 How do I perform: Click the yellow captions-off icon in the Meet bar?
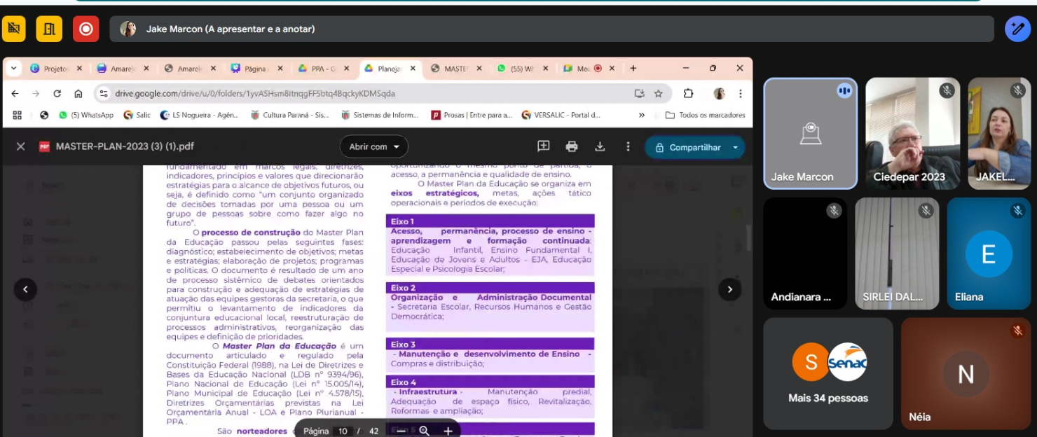click(14, 29)
